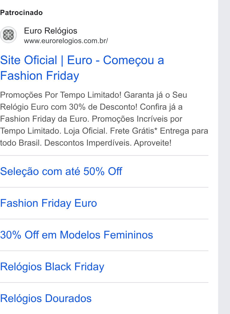Click 'Frete Grátis*' in the ad description
This screenshot has width=230, height=314.
134,131
